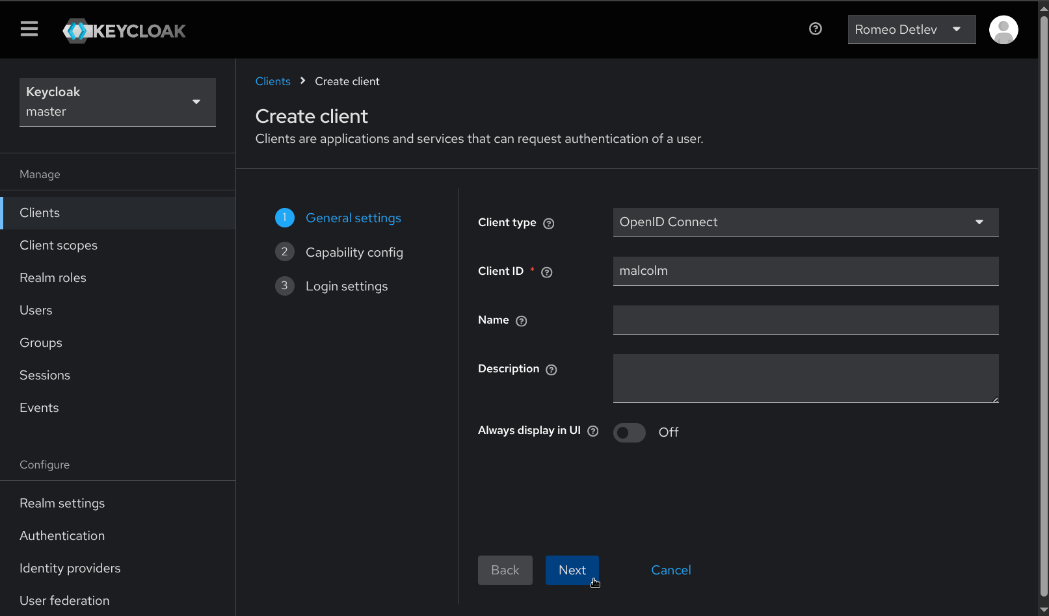Screen dimensions: 1049x616
Task: Show help for Description field
Action: tap(551, 370)
